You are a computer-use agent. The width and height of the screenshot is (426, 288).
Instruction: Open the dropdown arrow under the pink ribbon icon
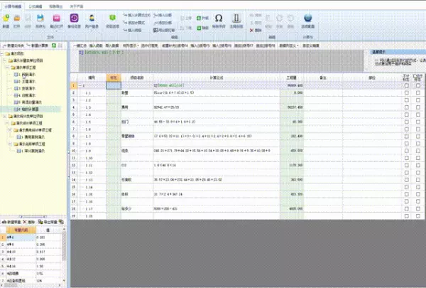pyautogui.click(x=57, y=31)
